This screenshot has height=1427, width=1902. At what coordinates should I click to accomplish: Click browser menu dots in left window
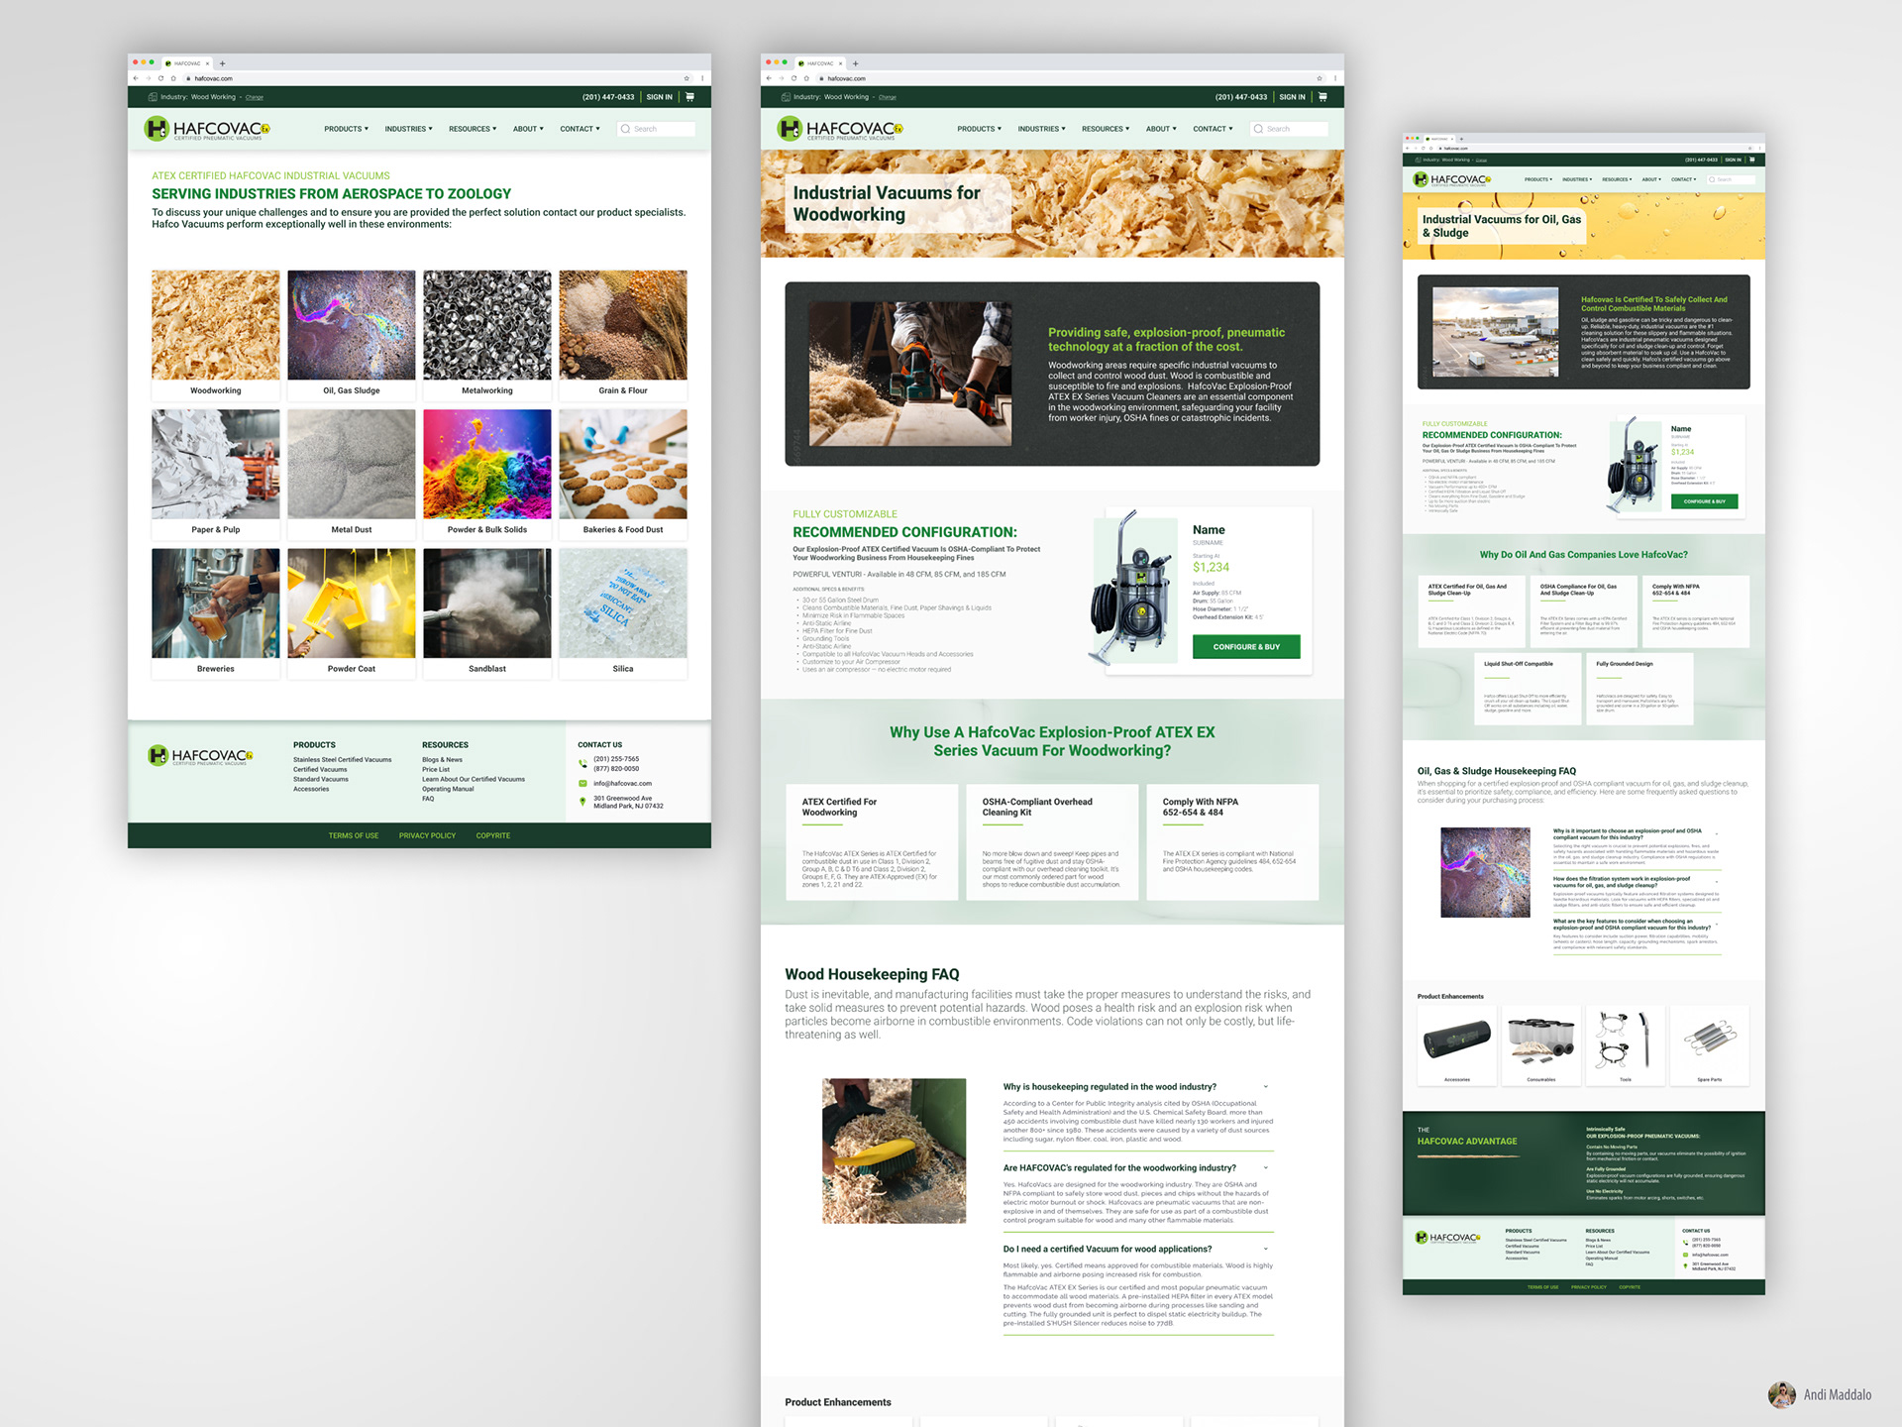pos(702,78)
